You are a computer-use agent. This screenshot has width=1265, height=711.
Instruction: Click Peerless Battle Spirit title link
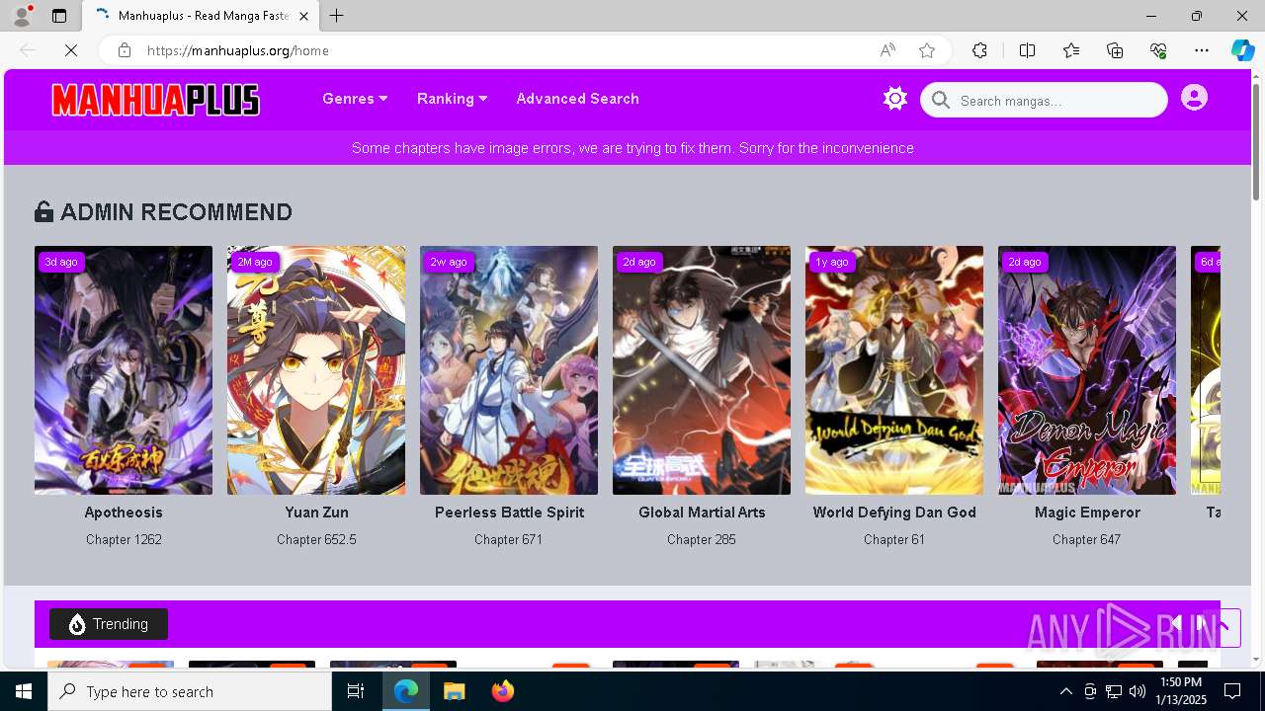point(509,513)
